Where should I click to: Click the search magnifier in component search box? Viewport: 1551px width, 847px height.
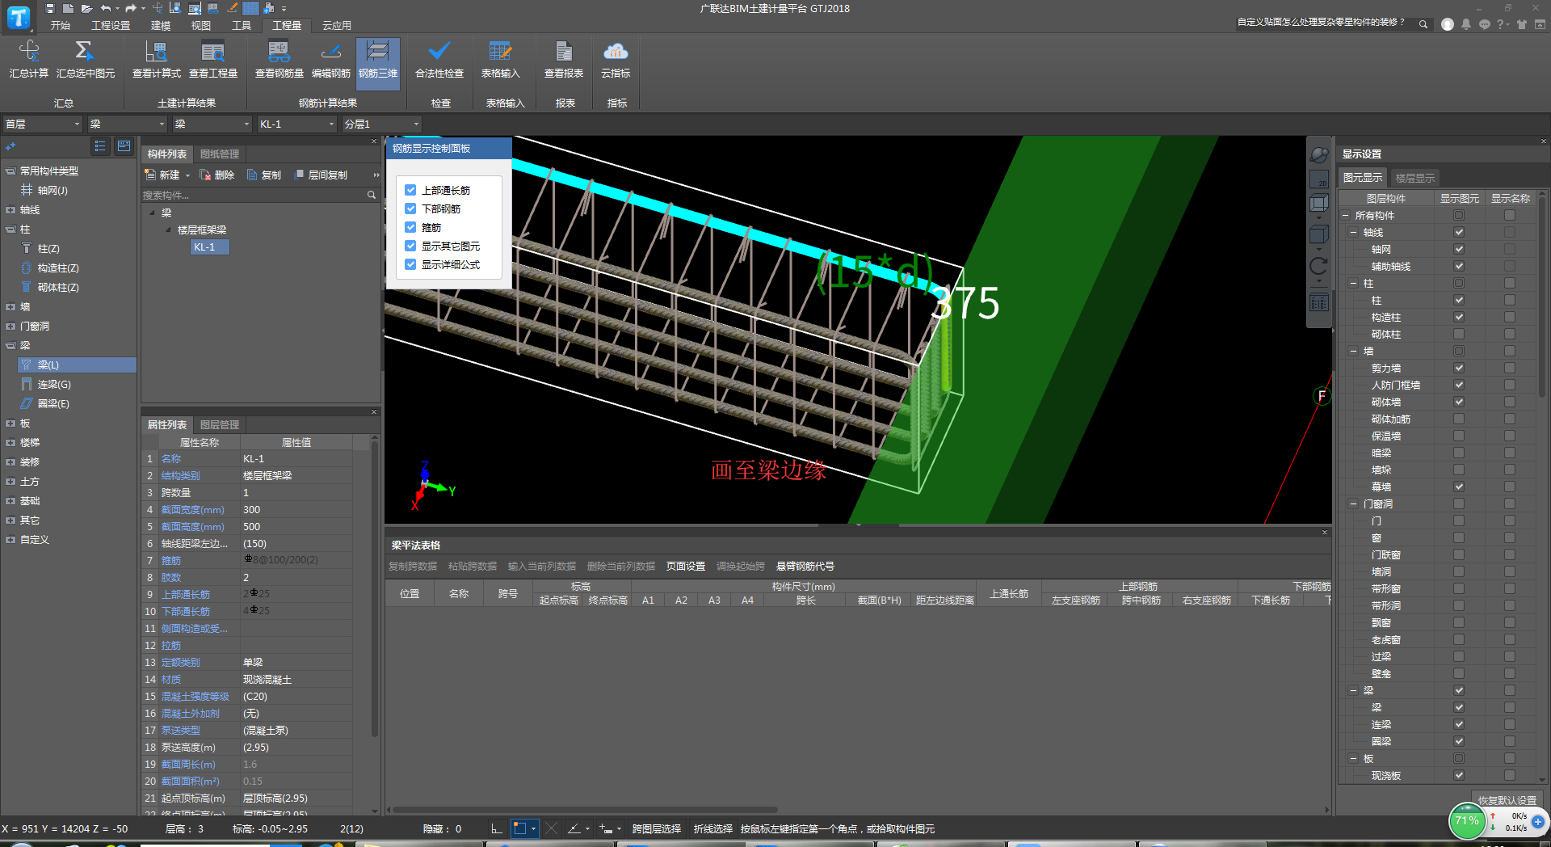[x=372, y=195]
